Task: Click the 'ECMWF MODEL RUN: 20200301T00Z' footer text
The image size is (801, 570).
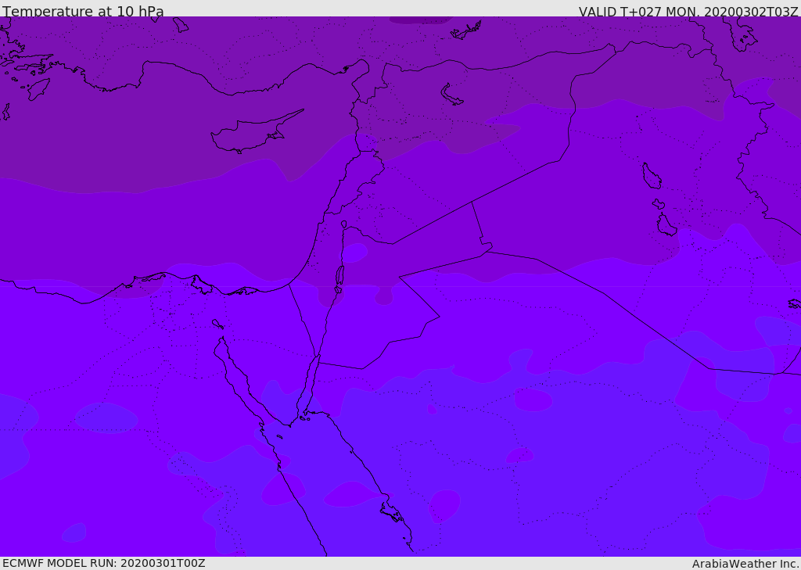Action: (x=104, y=563)
